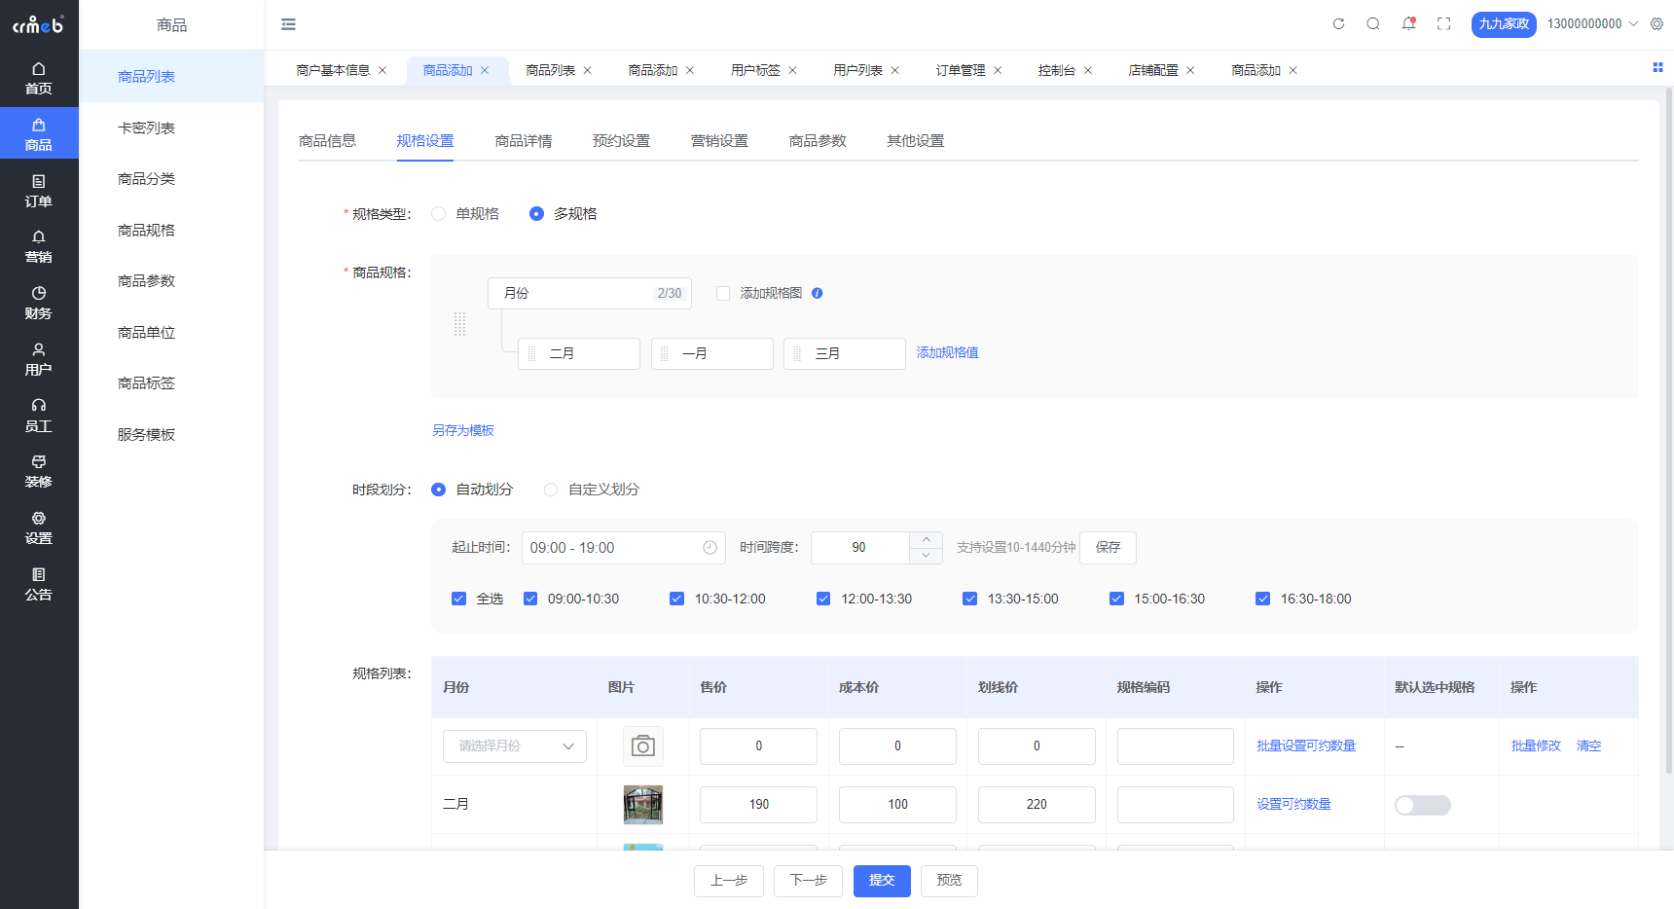Click the refresh icon in header
1674x909 pixels.
[x=1338, y=24]
